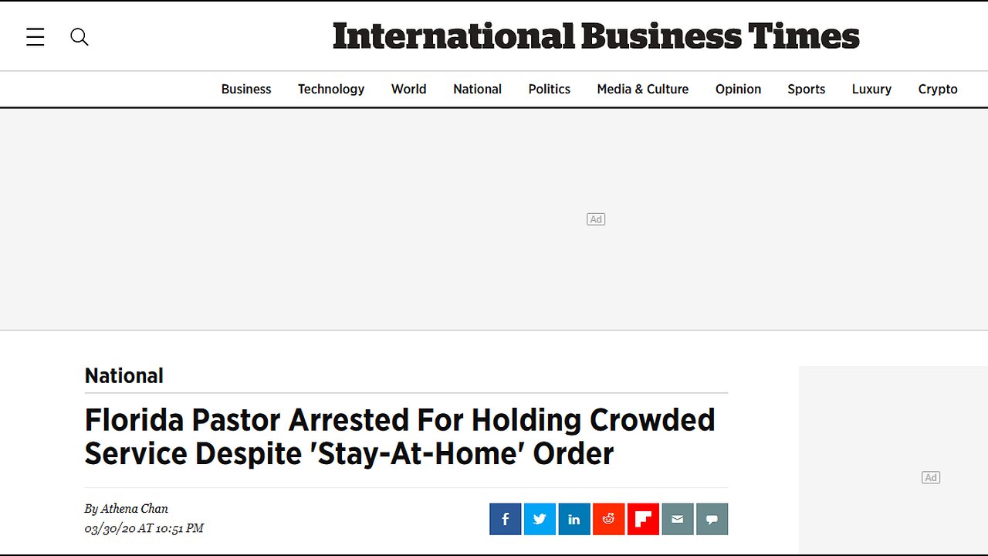Share article on Flipboard
Screen dimensions: 988x556
tap(643, 519)
